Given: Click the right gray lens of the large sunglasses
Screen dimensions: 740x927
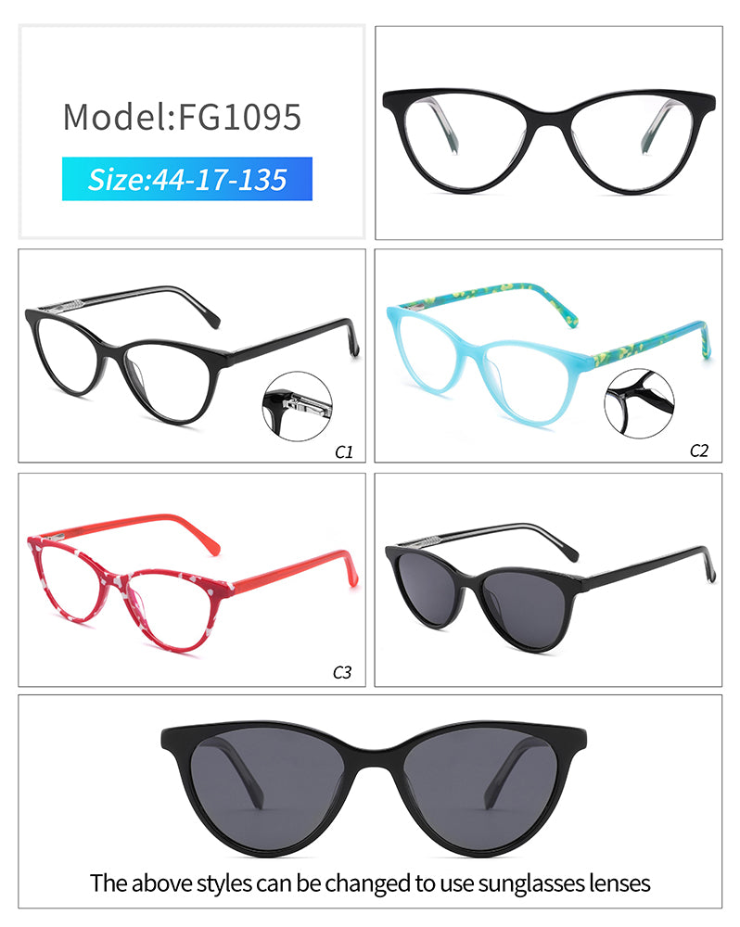Looking at the screenshot, I should 481,784.
